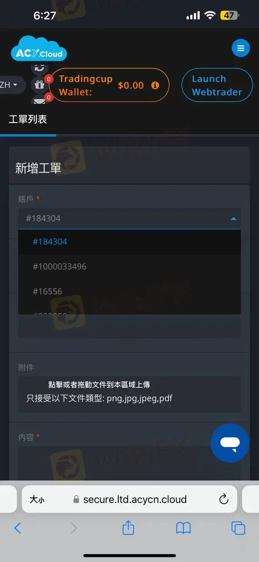Go back with Safari back arrow
The width and height of the screenshot is (259, 562).
[x=18, y=528]
